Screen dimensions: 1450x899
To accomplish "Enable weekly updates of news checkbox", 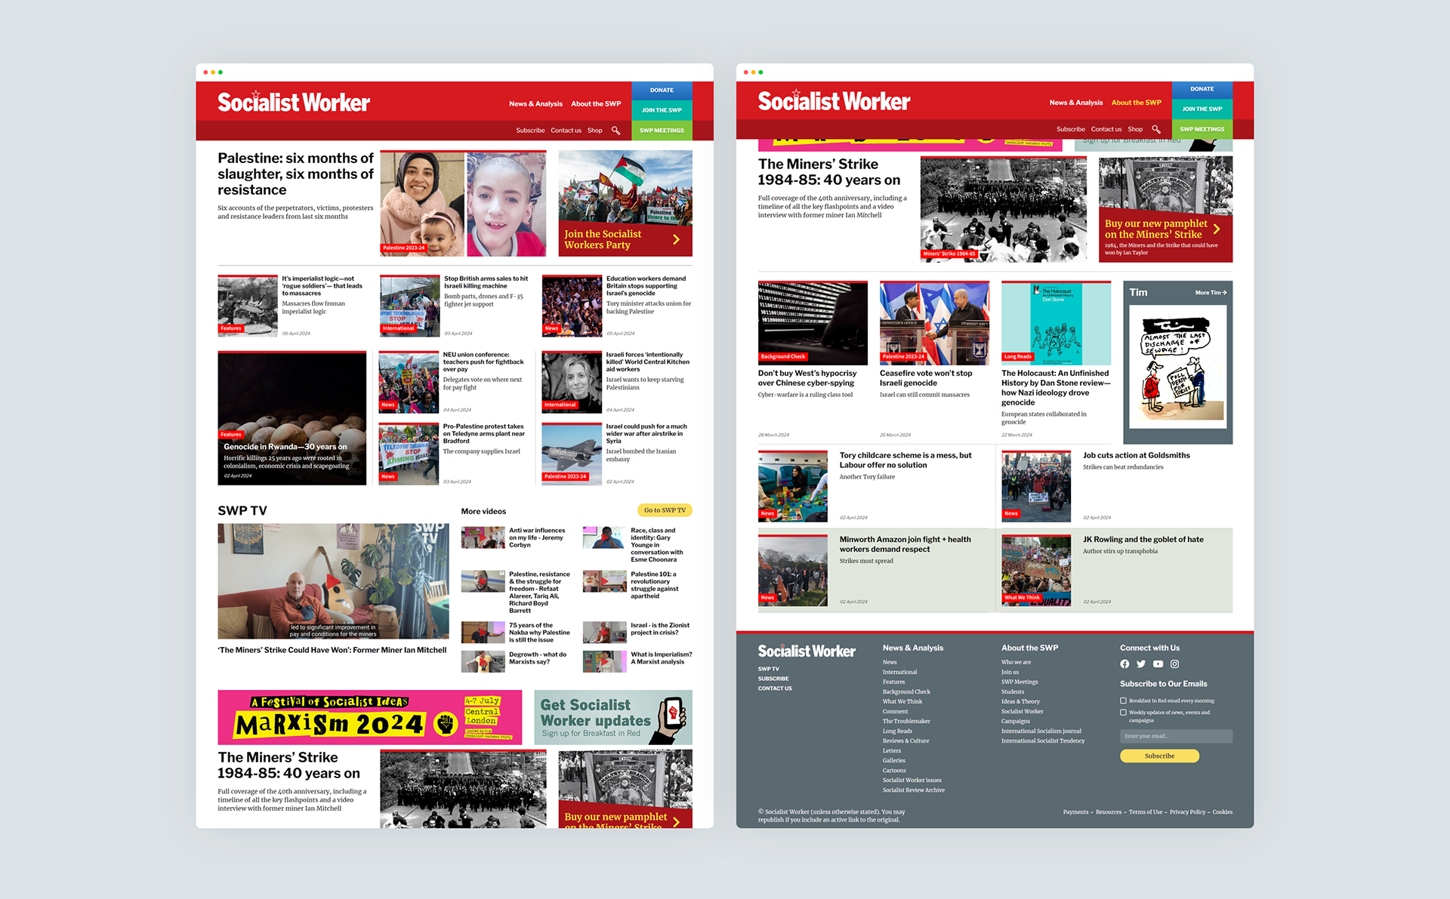I will [1123, 712].
